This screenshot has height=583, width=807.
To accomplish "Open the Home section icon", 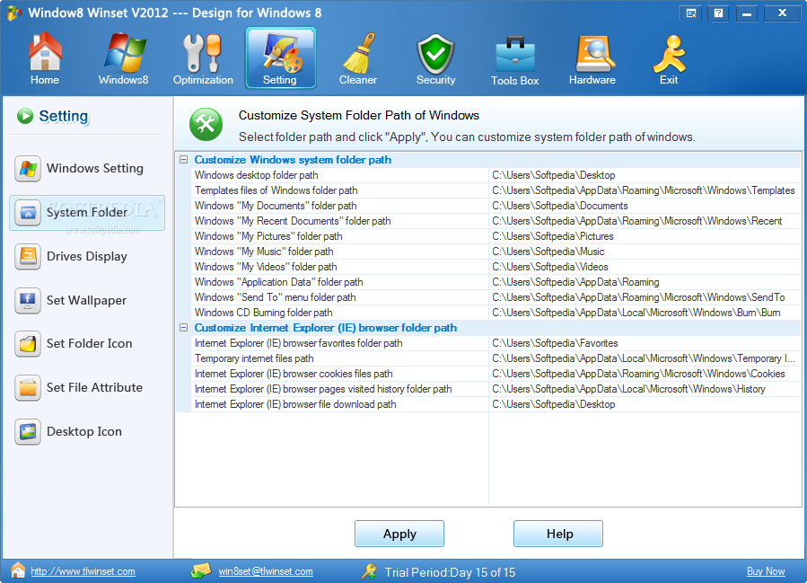I will click(x=45, y=52).
